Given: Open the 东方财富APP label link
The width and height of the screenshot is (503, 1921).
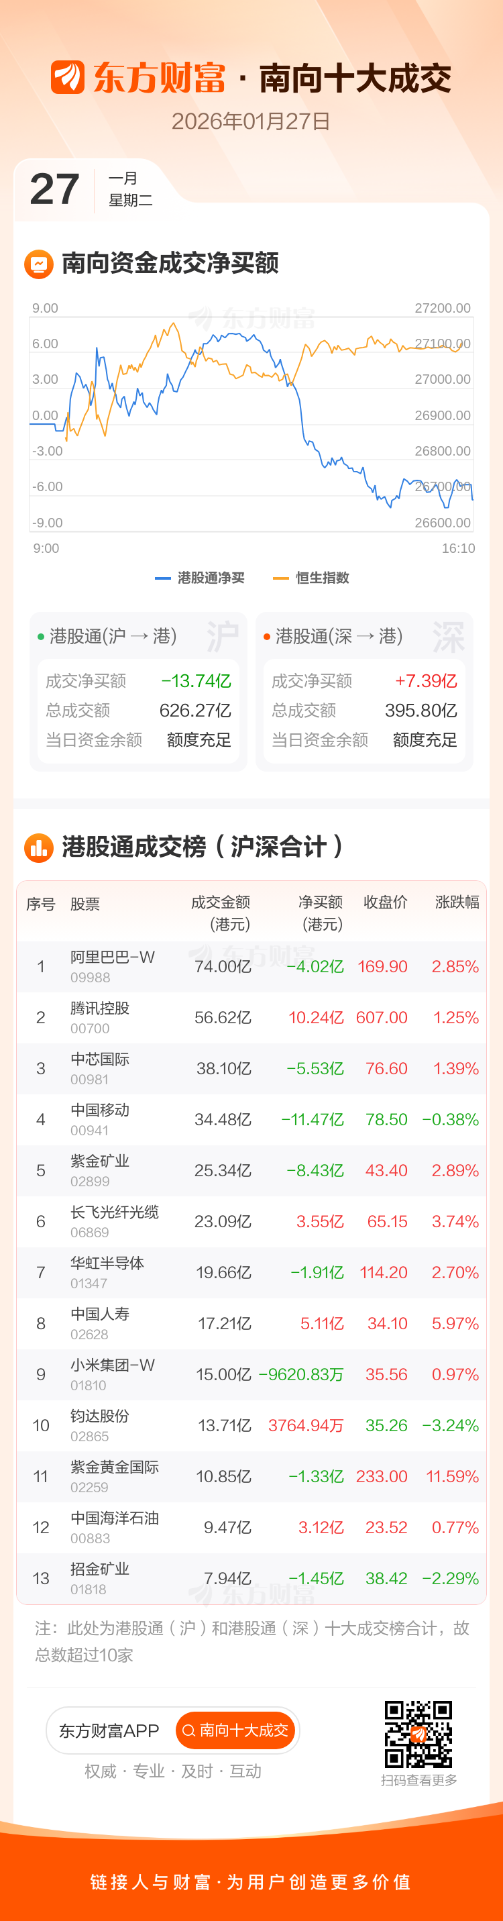Looking at the screenshot, I should tap(109, 1730).
